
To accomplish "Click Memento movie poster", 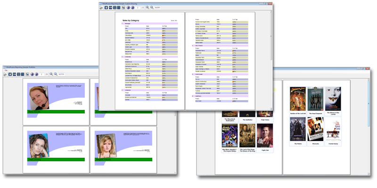I will tap(315, 129).
